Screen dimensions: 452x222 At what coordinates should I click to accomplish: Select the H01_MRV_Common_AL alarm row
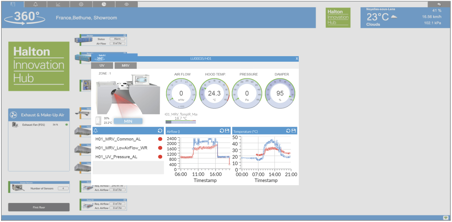(118, 139)
